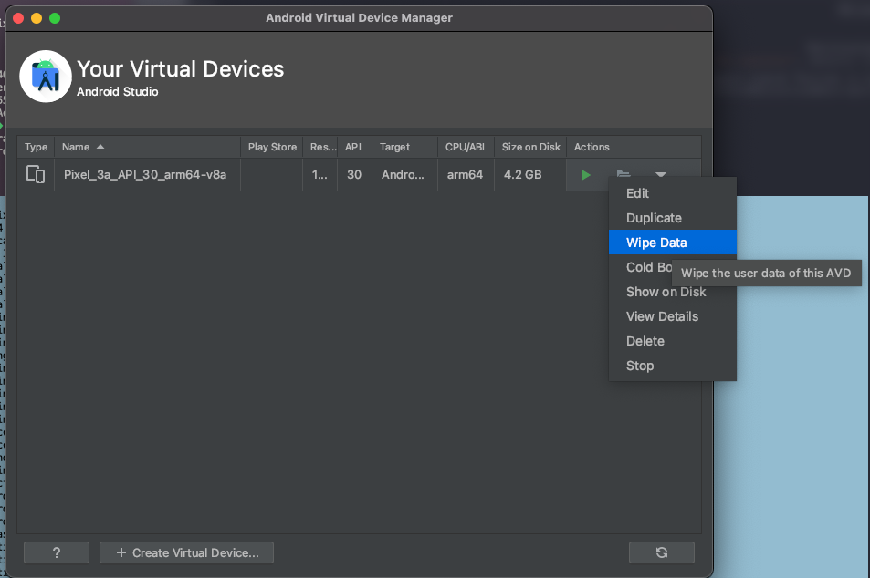Click the Android Studio logo icon
This screenshot has height=578, width=870.
tap(46, 77)
